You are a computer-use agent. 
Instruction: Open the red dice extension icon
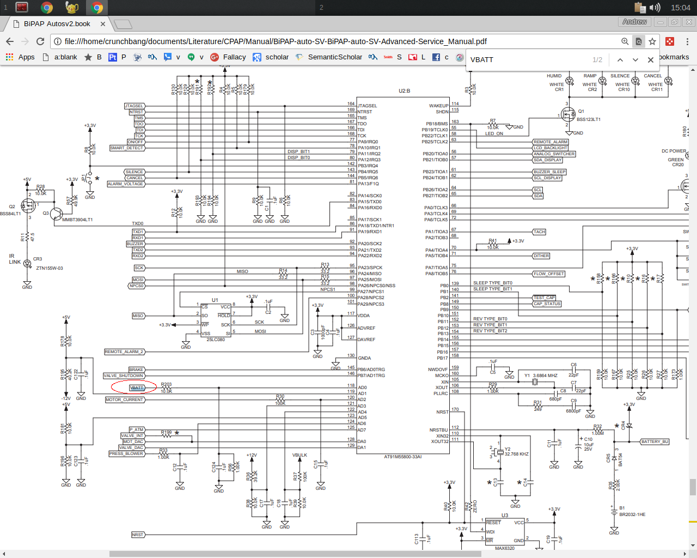670,41
